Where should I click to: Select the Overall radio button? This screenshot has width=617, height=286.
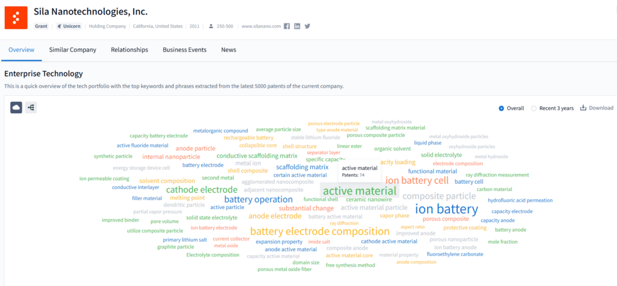click(x=501, y=108)
